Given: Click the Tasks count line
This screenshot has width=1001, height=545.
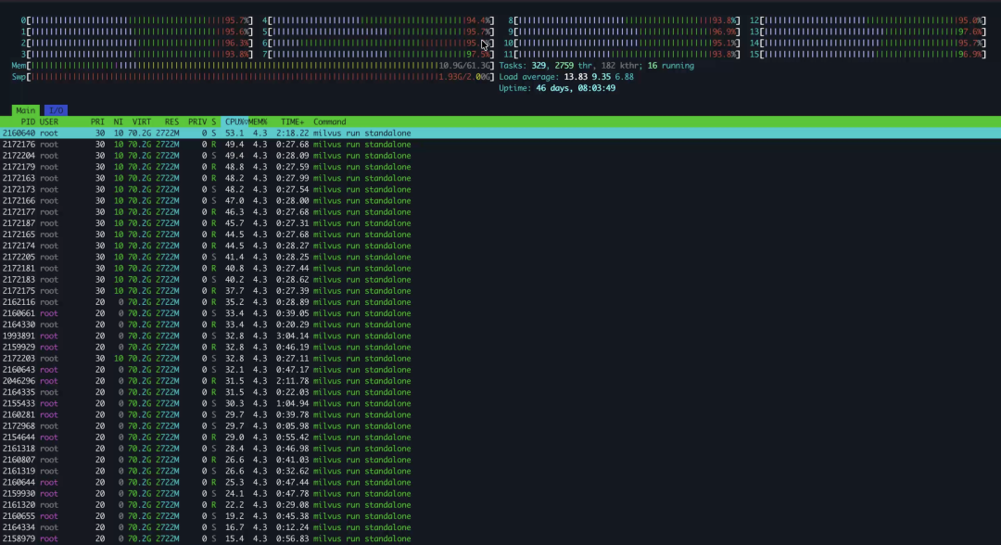Looking at the screenshot, I should pyautogui.click(x=596, y=66).
